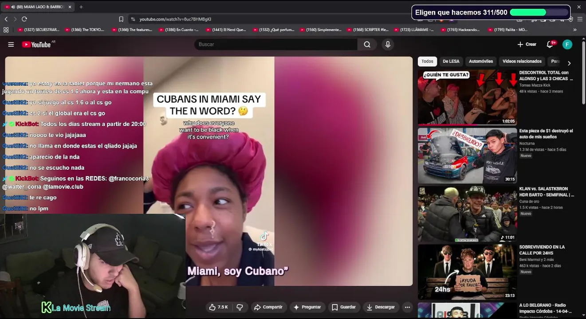Viewport: 586px width, 319px height.
Task: Open bookmark '(1366) The features...'
Action: click(x=132, y=30)
